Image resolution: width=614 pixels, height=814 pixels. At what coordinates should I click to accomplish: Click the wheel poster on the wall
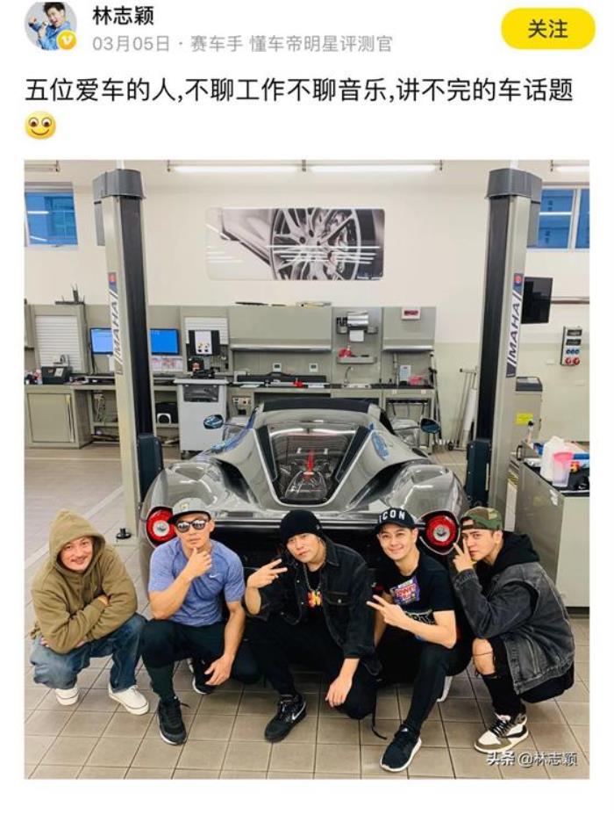(x=295, y=243)
